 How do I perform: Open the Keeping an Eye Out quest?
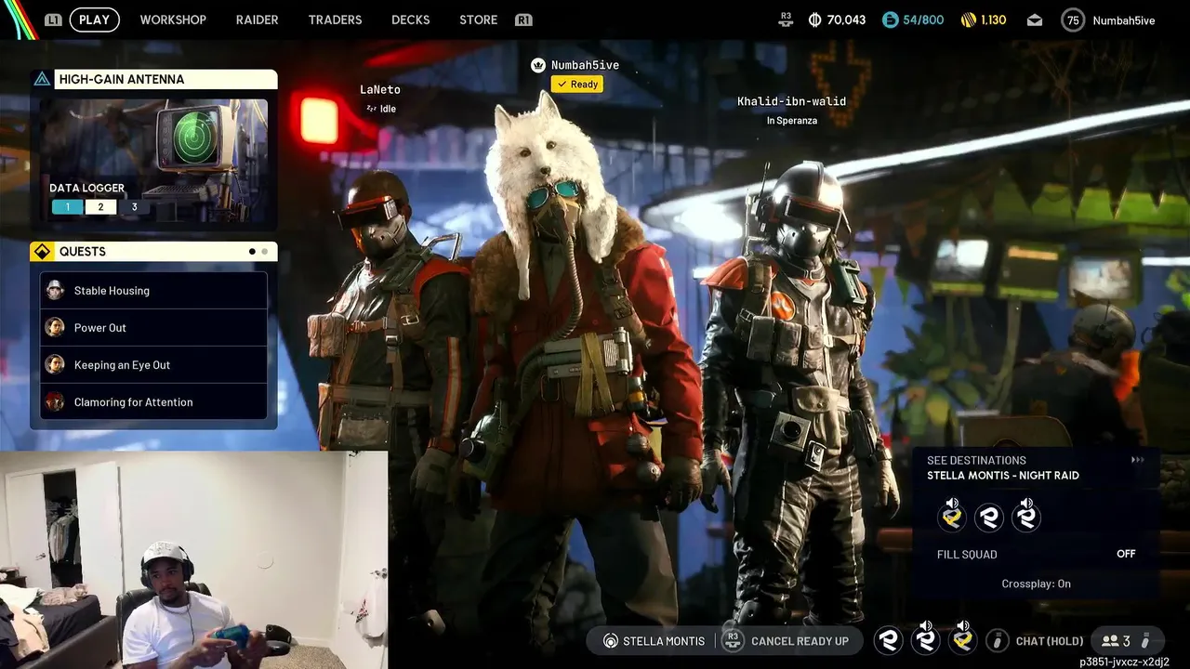(153, 365)
